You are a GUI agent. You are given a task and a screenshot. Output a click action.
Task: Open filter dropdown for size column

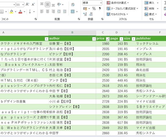click(x=134, y=39)
